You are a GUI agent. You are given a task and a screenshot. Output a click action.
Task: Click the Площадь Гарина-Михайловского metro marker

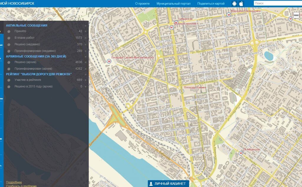click(109, 61)
